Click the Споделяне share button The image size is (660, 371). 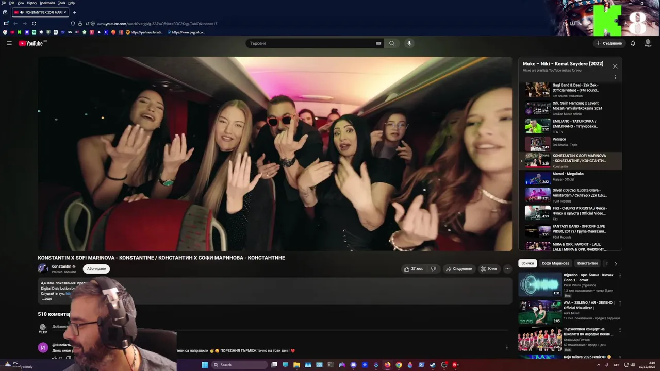(x=459, y=268)
